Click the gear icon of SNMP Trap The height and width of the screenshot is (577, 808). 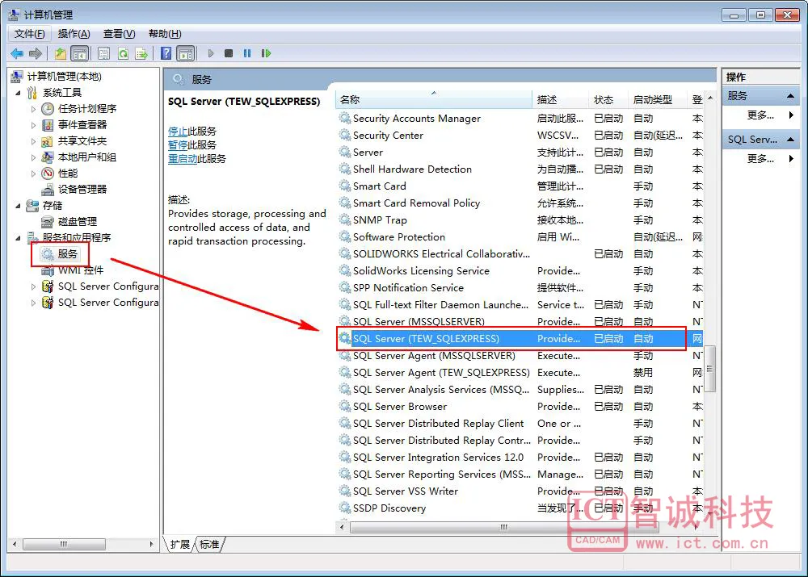(x=344, y=220)
